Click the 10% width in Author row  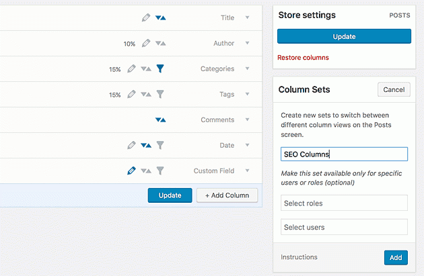pos(129,44)
